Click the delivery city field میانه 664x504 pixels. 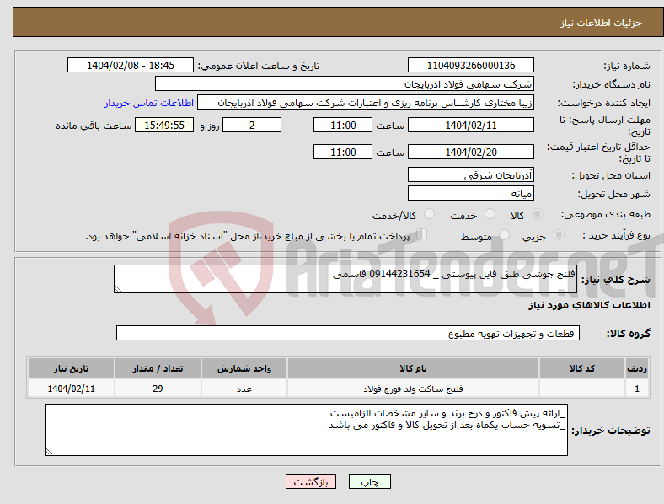pos(470,194)
